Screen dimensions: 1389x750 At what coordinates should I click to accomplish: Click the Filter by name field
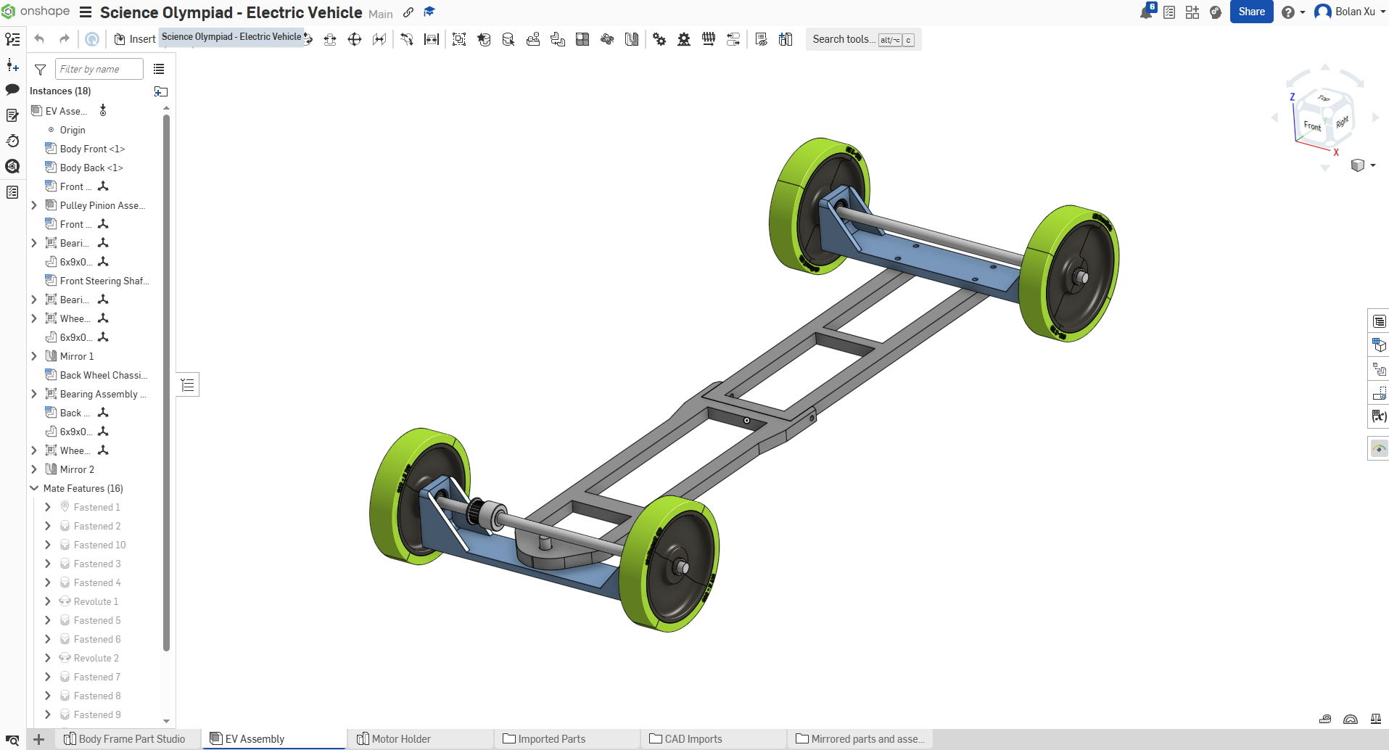(x=99, y=69)
